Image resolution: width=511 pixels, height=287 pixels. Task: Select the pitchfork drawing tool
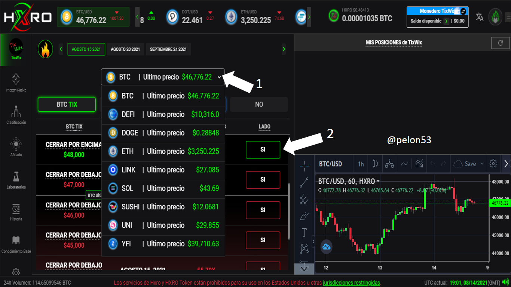click(x=304, y=200)
